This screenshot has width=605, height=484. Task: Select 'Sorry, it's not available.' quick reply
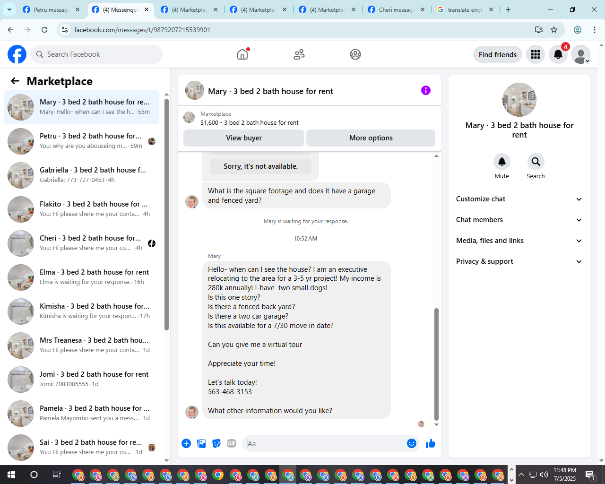(x=260, y=166)
